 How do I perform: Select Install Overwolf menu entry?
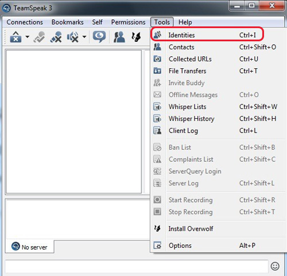pyautogui.click(x=217, y=228)
